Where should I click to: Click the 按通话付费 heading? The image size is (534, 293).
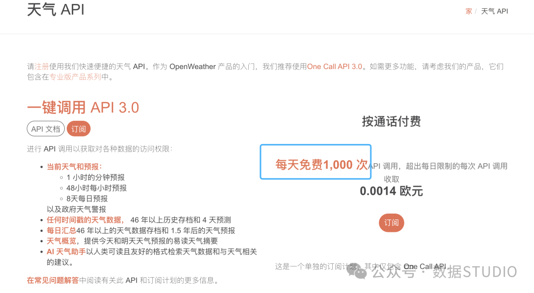[391, 121]
